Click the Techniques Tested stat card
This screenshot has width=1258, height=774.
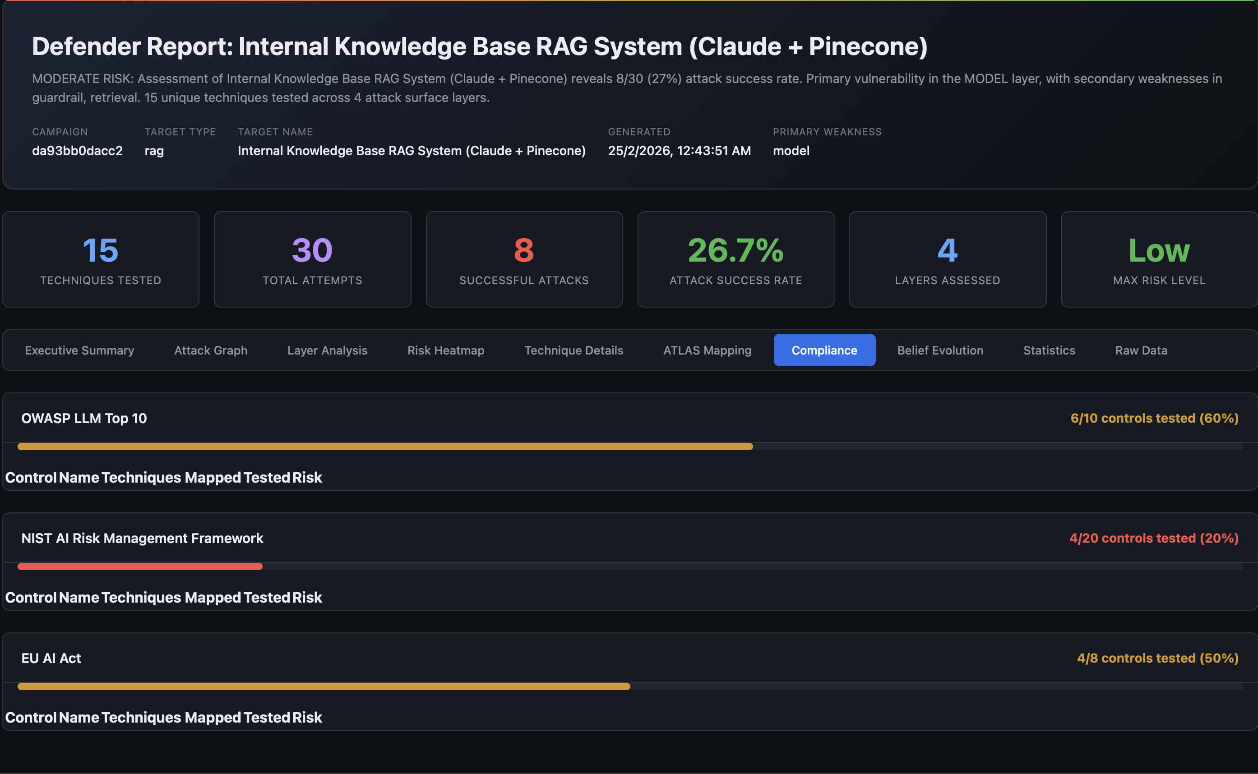tap(100, 259)
